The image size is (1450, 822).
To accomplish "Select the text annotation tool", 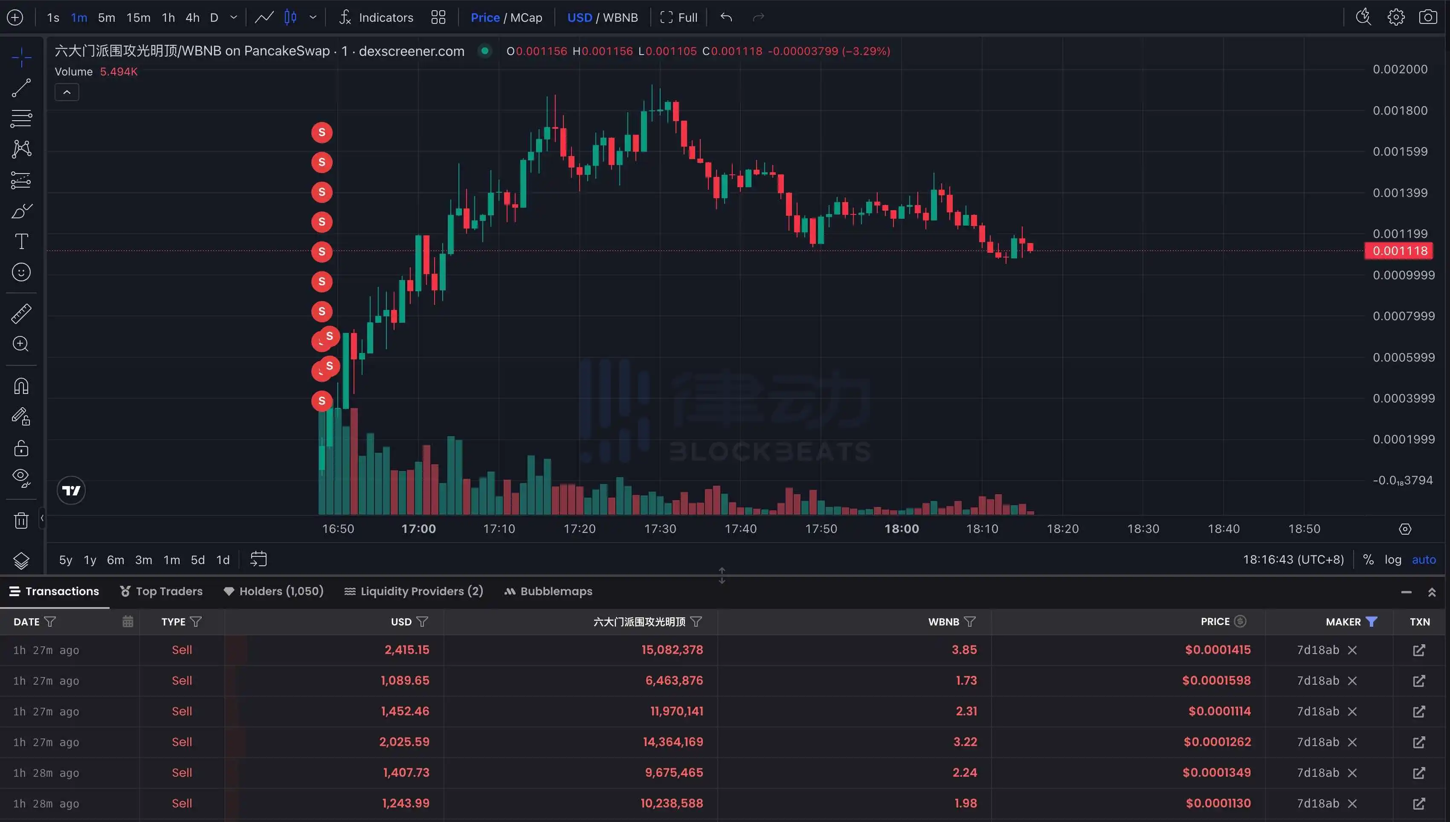I will point(21,241).
